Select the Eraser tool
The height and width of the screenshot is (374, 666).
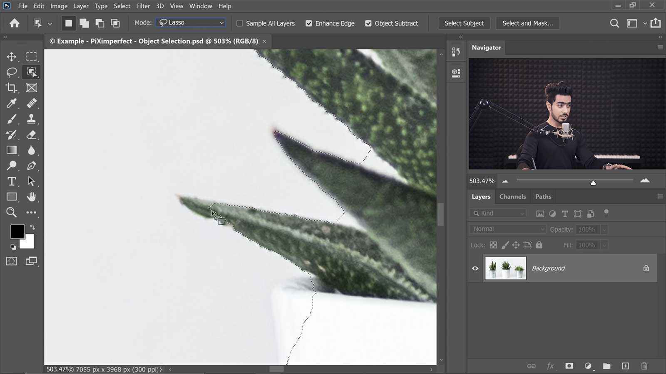point(32,135)
